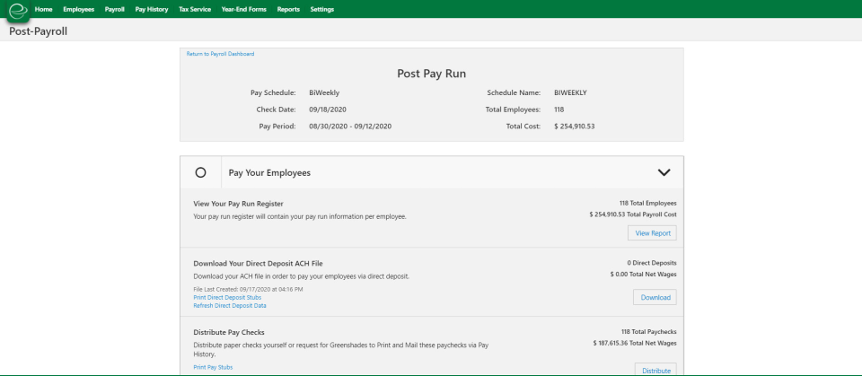Open the Tax Service menu
The width and height of the screenshot is (862, 376).
tap(195, 9)
